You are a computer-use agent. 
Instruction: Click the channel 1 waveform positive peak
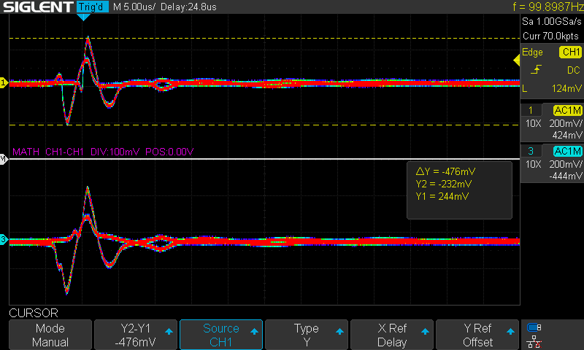pyautogui.click(x=88, y=39)
